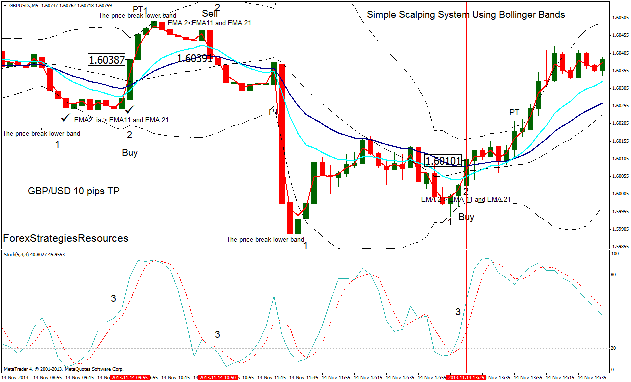631x382 pixels.
Task: Click the 1.60505 value on price scale
Action: point(620,18)
